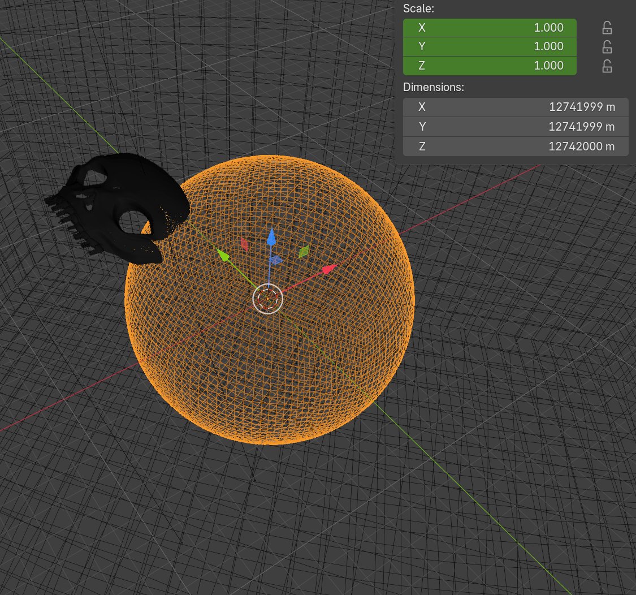Click the Dimensions Z field
Viewport: 636px width, 595px height.
(x=516, y=146)
